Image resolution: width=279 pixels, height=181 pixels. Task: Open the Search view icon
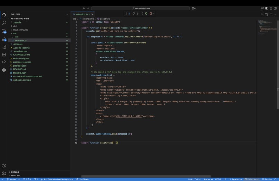point(4,23)
